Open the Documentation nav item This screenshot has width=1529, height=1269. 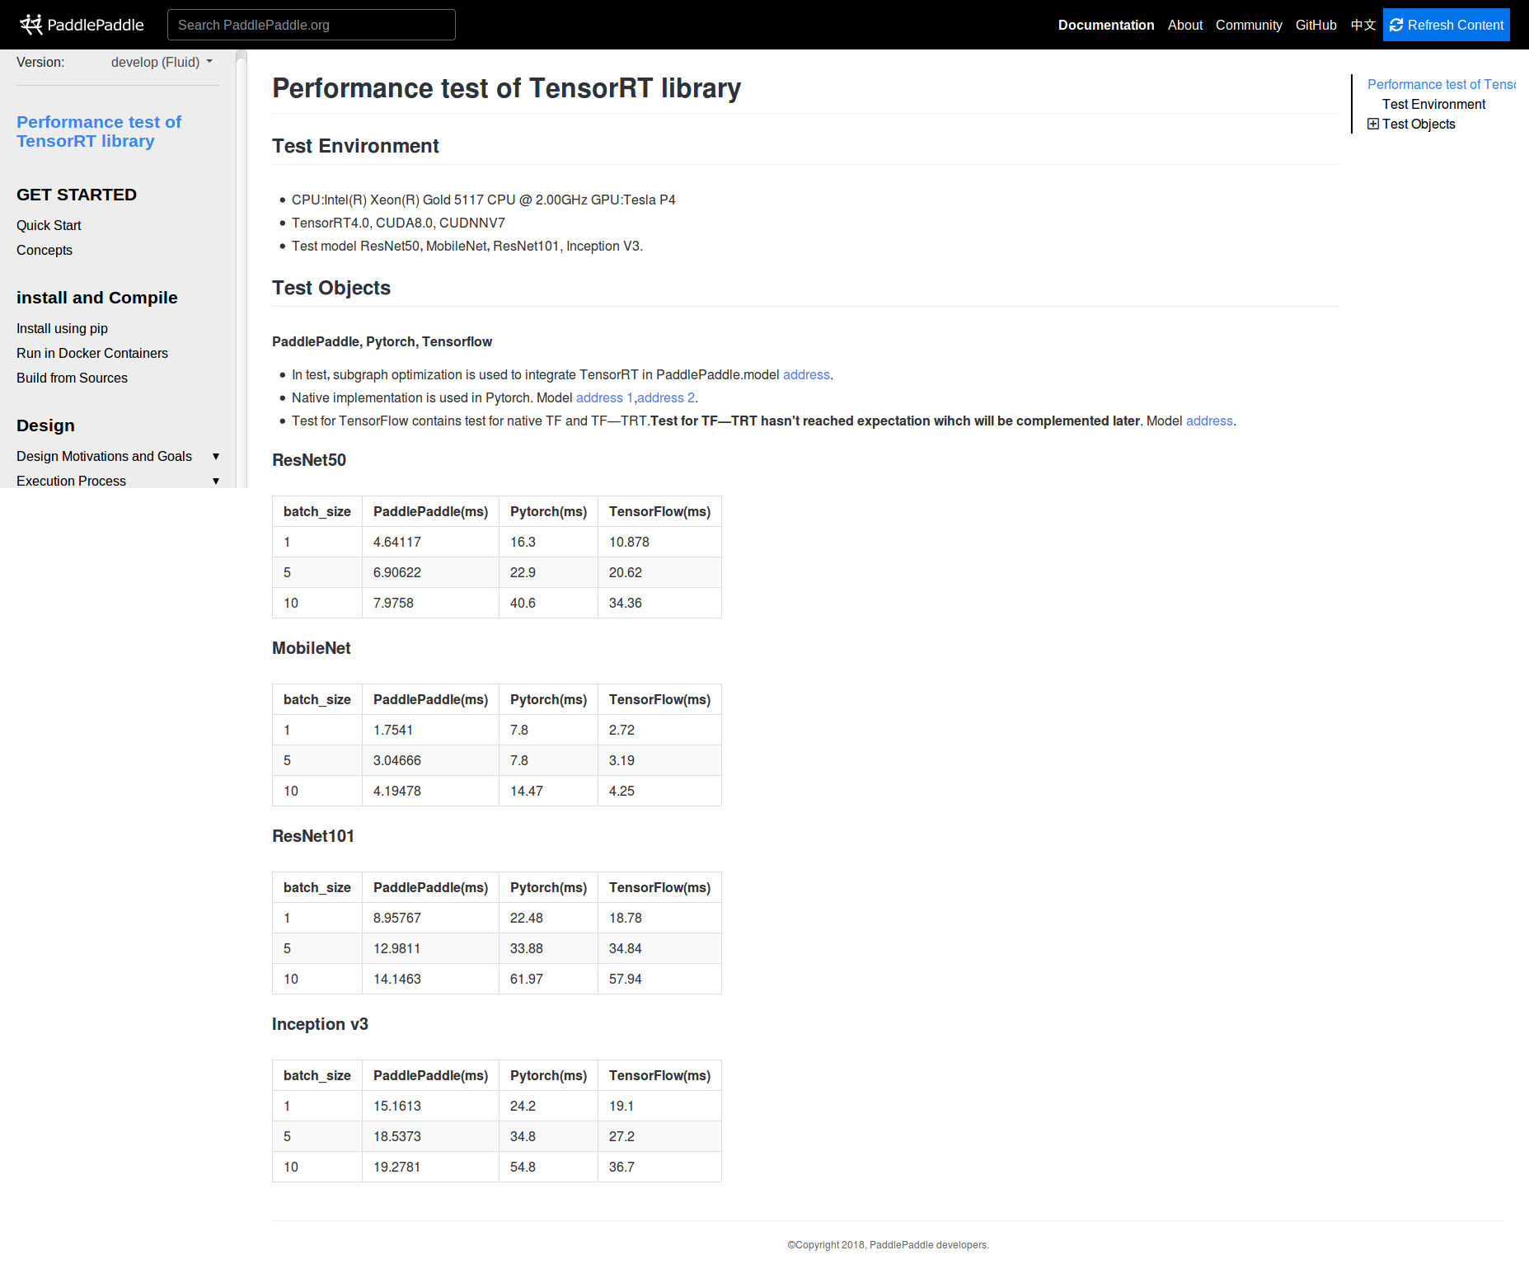[1106, 25]
